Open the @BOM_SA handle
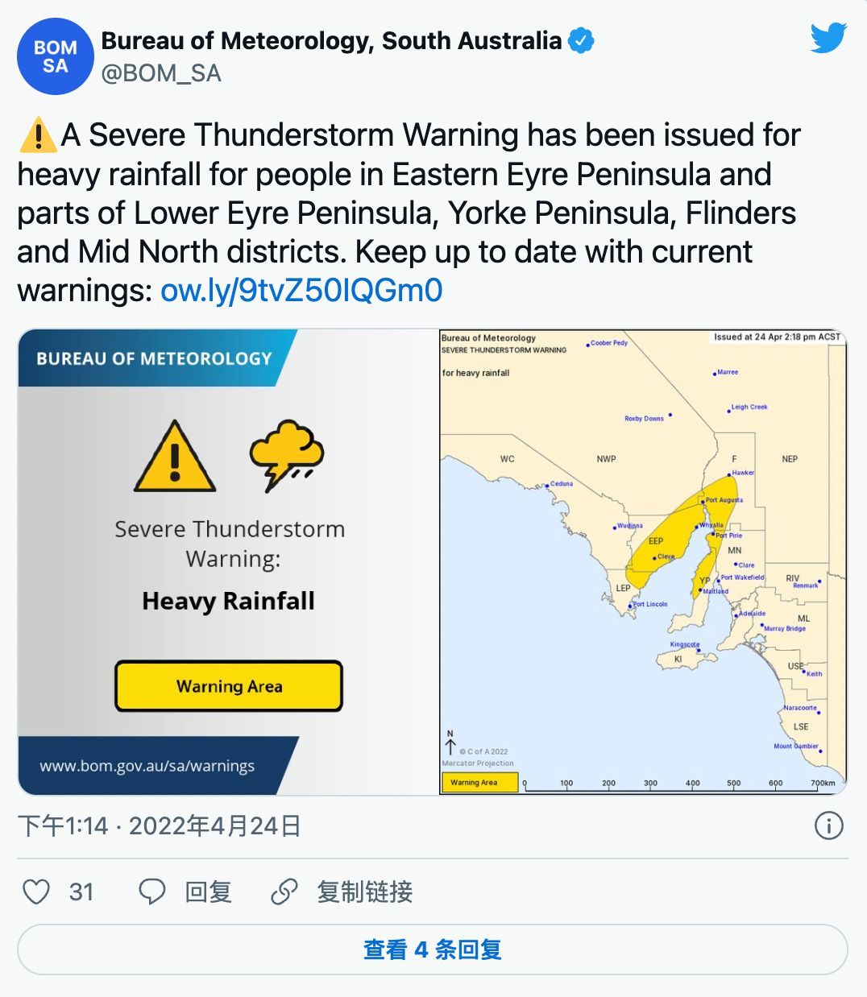Viewport: 867px width, 997px height. pos(161,73)
